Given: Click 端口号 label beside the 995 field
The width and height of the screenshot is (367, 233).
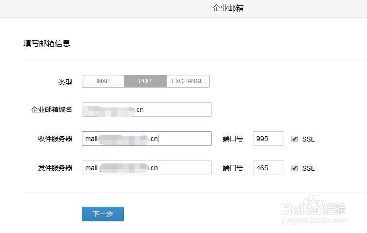Looking at the screenshot, I should (233, 139).
